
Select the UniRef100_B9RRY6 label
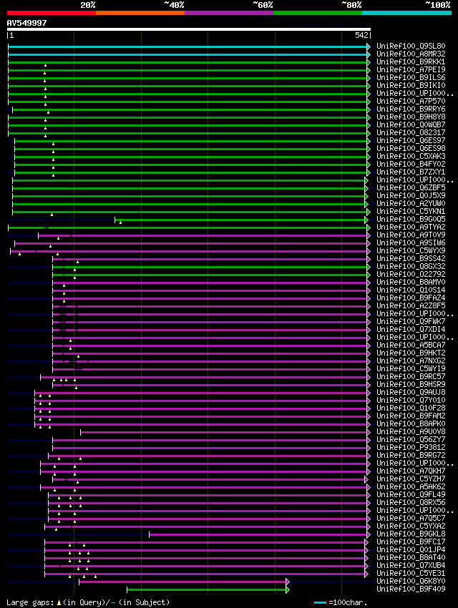[x=411, y=109]
